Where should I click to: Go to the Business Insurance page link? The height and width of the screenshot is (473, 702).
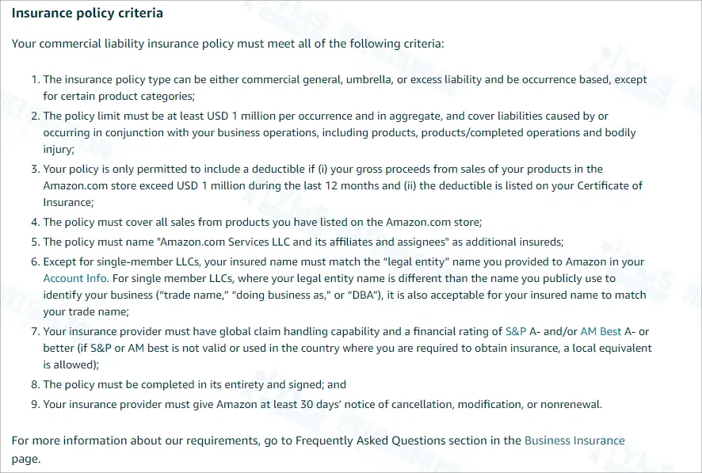click(x=574, y=441)
